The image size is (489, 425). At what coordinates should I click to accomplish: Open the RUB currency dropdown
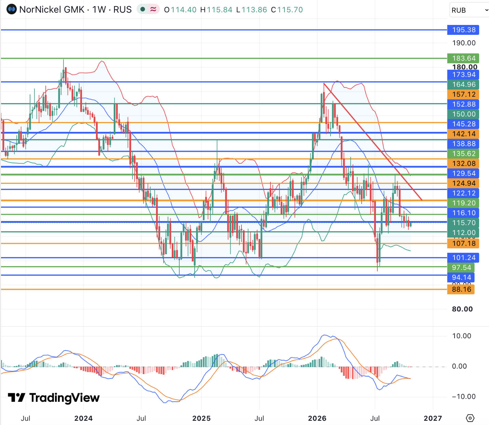[470, 10]
